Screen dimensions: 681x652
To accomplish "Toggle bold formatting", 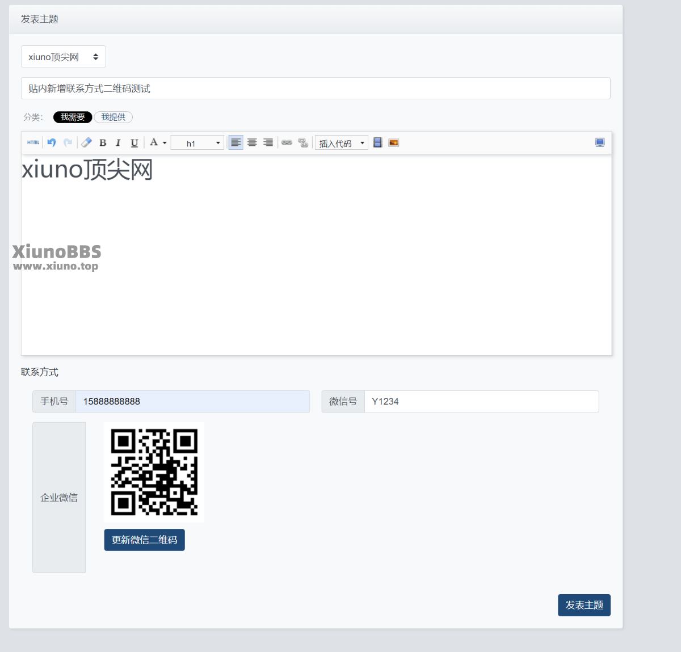I will [103, 143].
